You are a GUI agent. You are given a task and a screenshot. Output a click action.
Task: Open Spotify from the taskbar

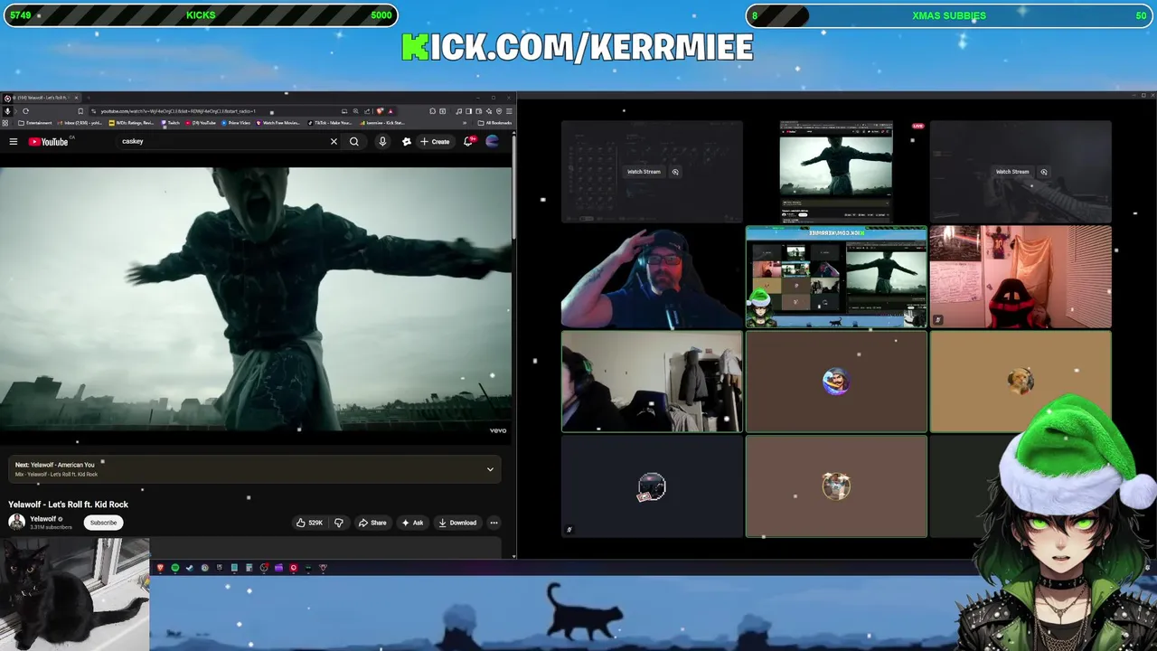[x=175, y=568]
